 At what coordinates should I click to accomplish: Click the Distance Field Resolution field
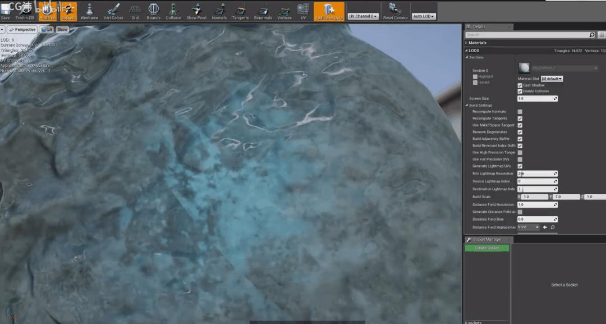(x=538, y=204)
